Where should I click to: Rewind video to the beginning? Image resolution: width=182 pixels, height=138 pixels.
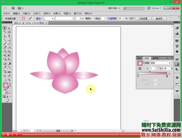[x=3, y=134]
